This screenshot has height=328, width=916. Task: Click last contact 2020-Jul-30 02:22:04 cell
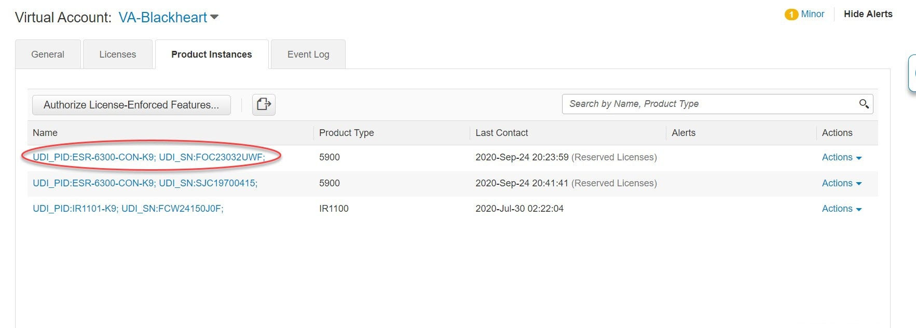pos(519,209)
